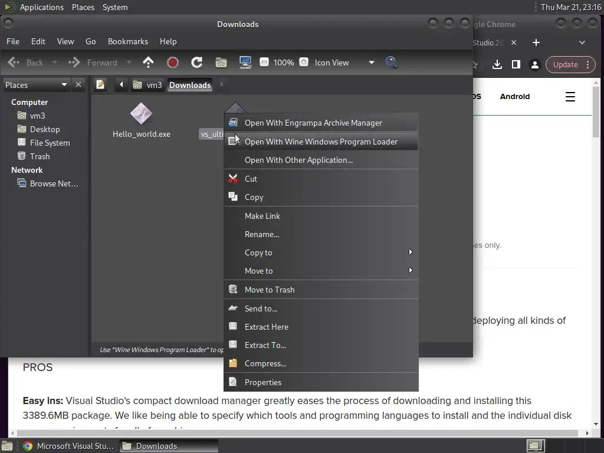Open the Applications menu in top panel

[42, 7]
